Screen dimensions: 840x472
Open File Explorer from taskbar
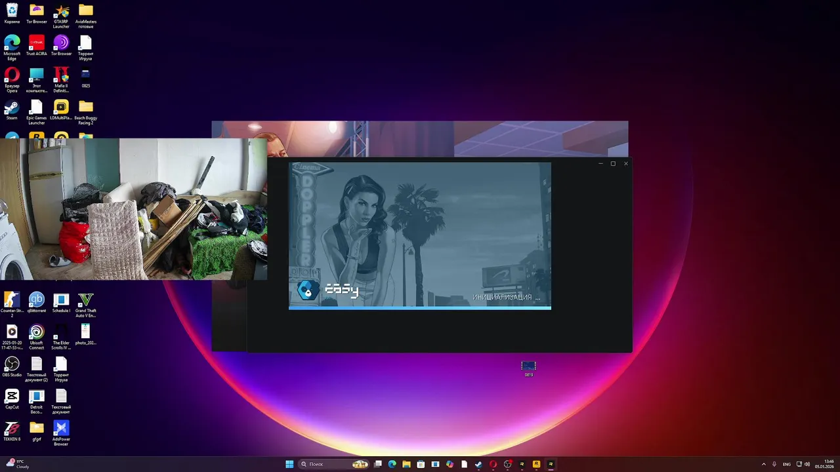406,464
